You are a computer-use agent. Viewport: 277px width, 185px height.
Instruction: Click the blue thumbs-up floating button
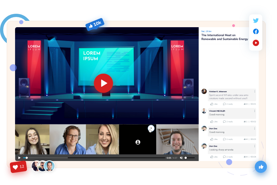[261, 167]
